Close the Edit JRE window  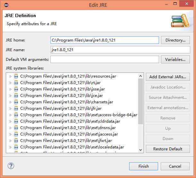(x=187, y=4)
